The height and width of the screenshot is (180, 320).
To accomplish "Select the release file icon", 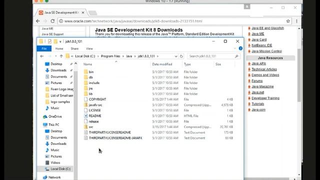I will point(86,121).
